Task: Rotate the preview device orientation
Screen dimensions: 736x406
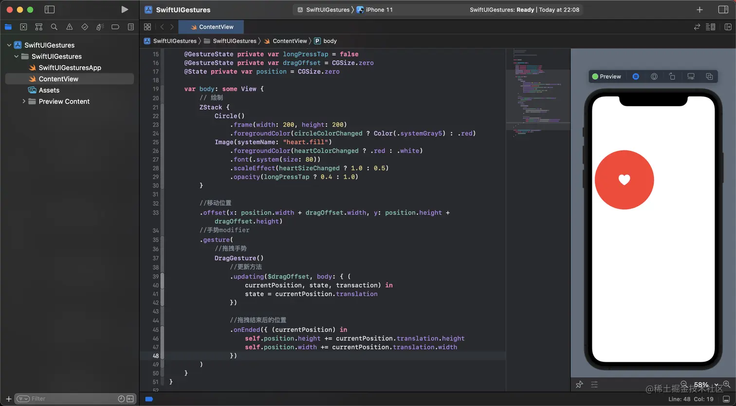Action: point(672,76)
